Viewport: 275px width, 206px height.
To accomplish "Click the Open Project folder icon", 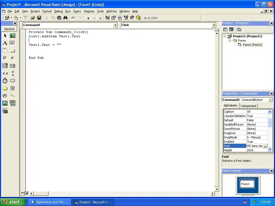I will point(33,18).
